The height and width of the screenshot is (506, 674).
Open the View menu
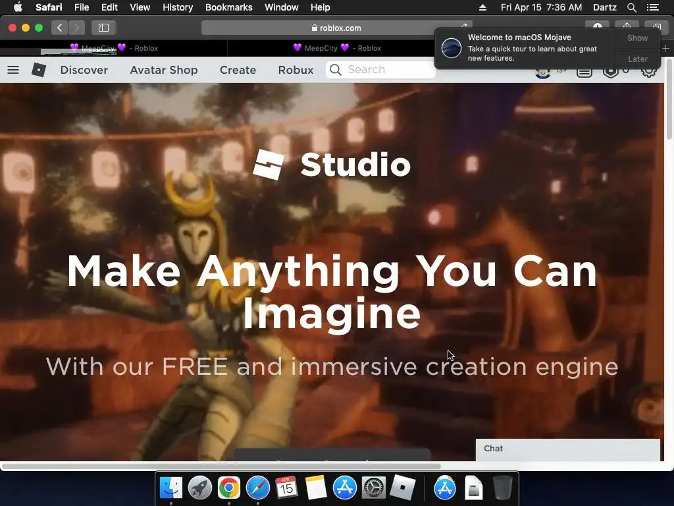point(140,7)
